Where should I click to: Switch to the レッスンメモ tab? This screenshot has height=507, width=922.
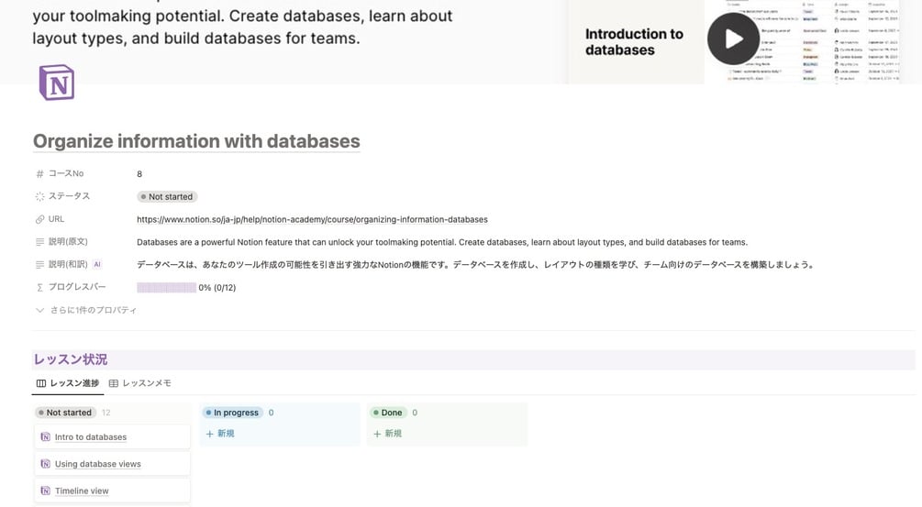pyautogui.click(x=139, y=383)
